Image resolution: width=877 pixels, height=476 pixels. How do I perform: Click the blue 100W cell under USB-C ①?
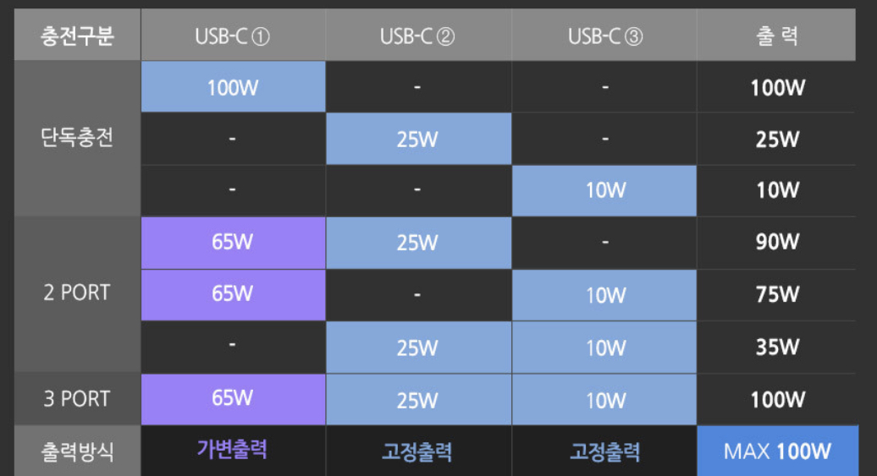pyautogui.click(x=233, y=87)
